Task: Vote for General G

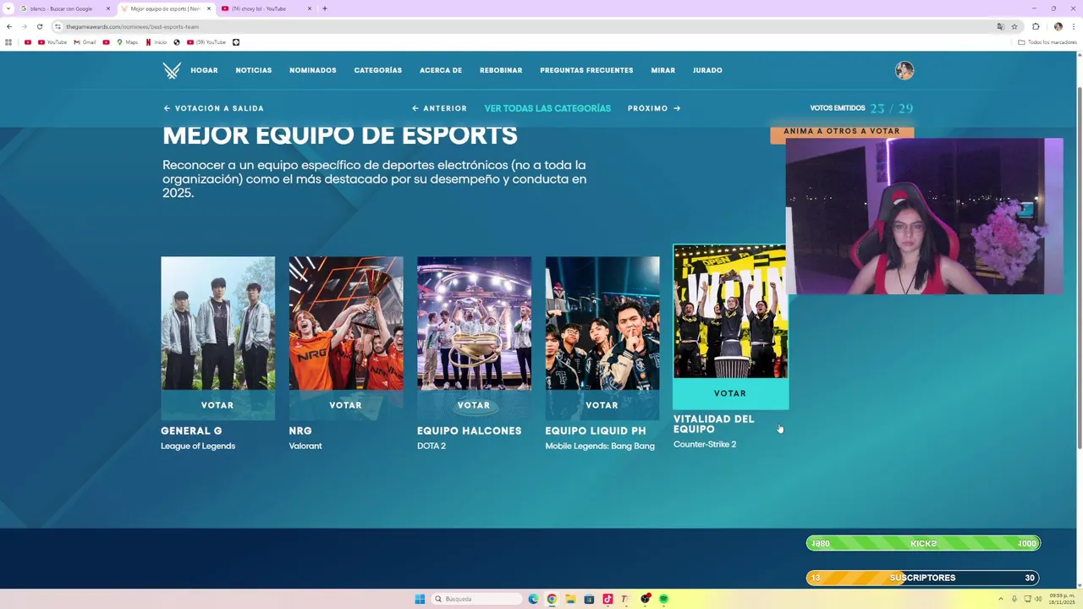Action: (x=217, y=405)
